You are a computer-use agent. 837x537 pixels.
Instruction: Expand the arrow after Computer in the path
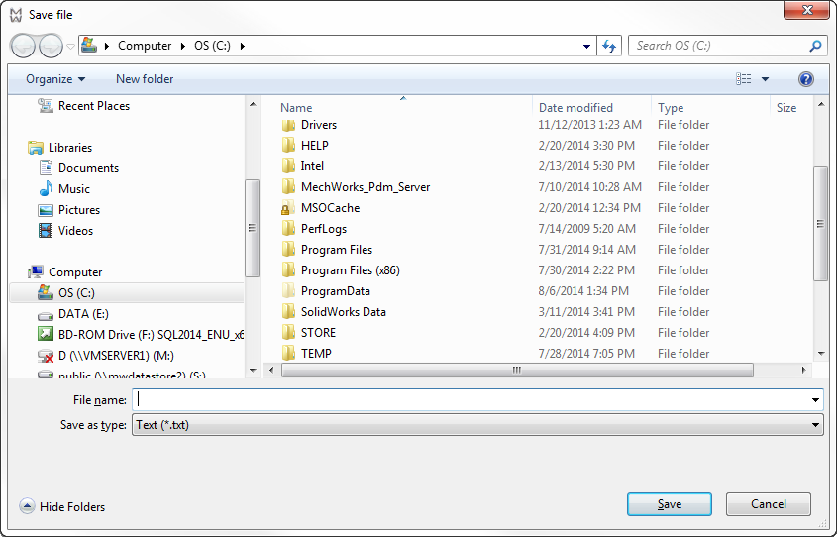point(183,46)
